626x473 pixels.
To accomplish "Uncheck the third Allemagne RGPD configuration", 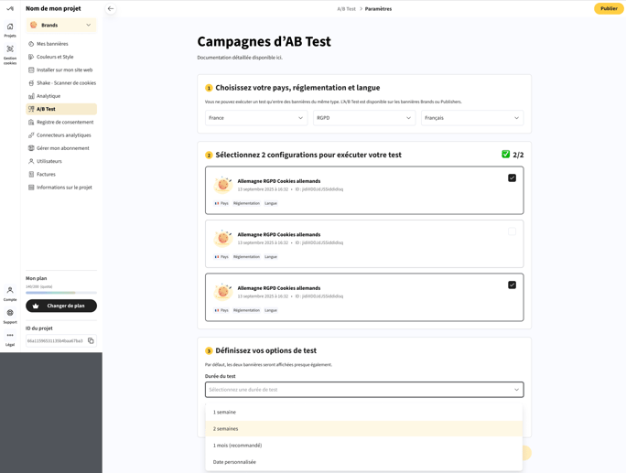I will point(512,285).
